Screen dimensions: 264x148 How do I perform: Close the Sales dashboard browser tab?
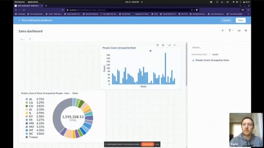pyautogui.click(x=42, y=6)
